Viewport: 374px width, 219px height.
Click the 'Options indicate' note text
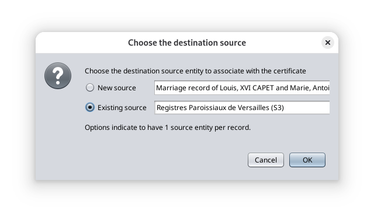click(168, 128)
